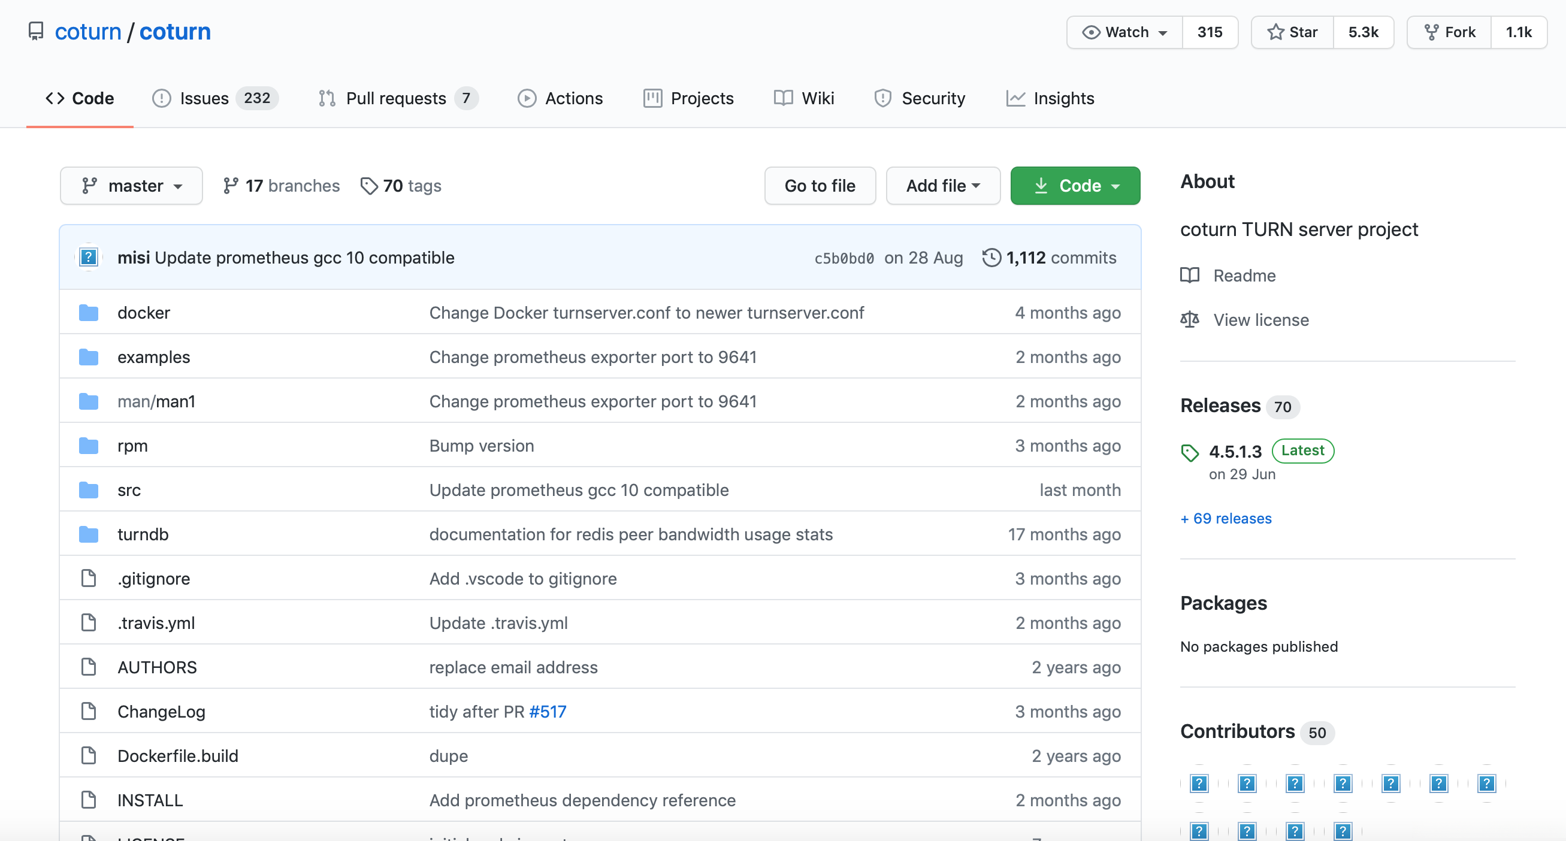Click the tags label icon

pyautogui.click(x=368, y=185)
